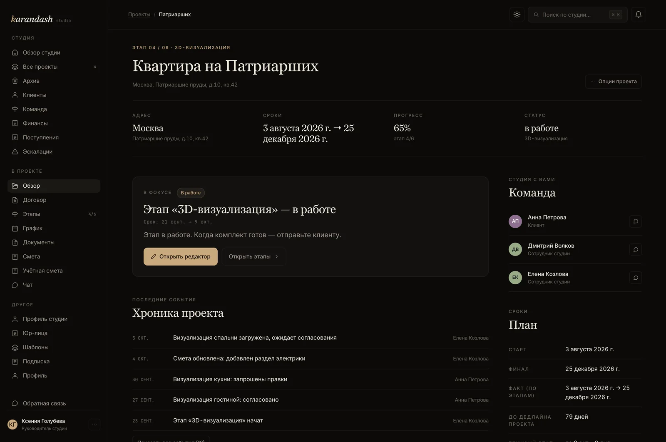This screenshot has height=442, width=666.
Task: Message Анна Петрова via her chat icon
Action: point(636,221)
